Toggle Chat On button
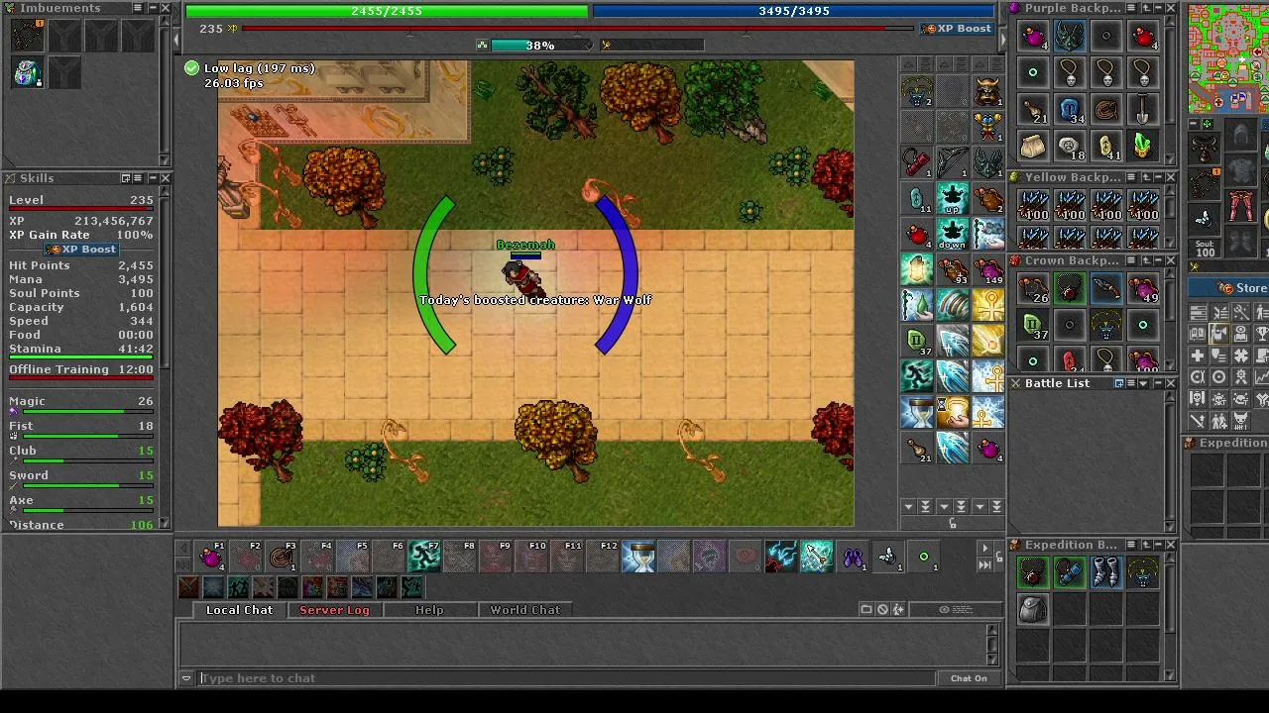 pos(969,678)
